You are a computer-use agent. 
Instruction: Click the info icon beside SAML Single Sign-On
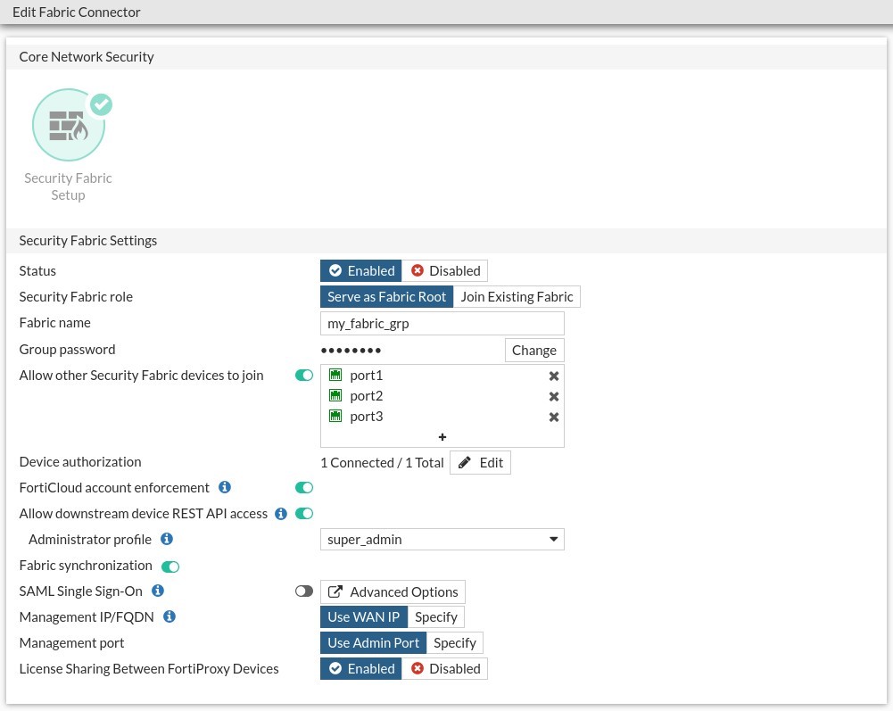[x=158, y=591]
